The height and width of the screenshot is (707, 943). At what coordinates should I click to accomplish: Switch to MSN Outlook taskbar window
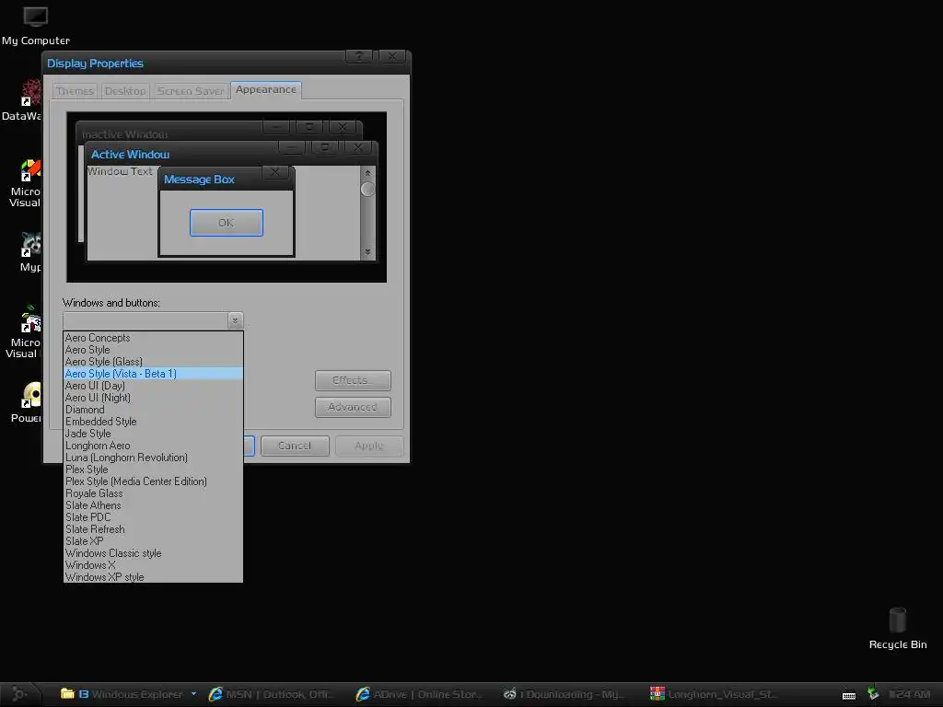coord(271,694)
